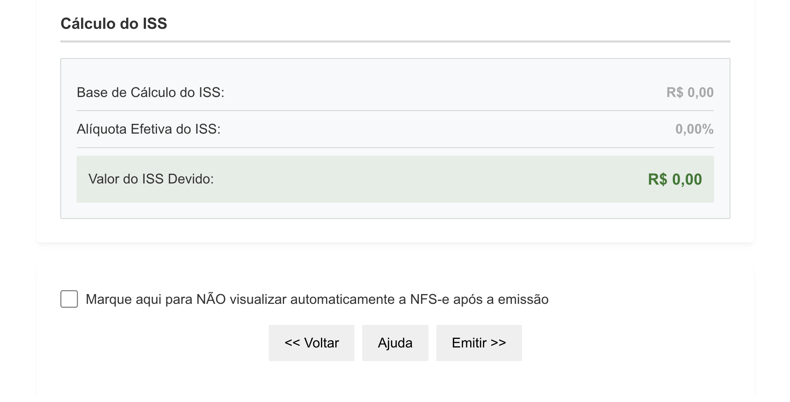Select the gray R$ 0,00 base value
Screen dimensions: 790x402
[690, 92]
